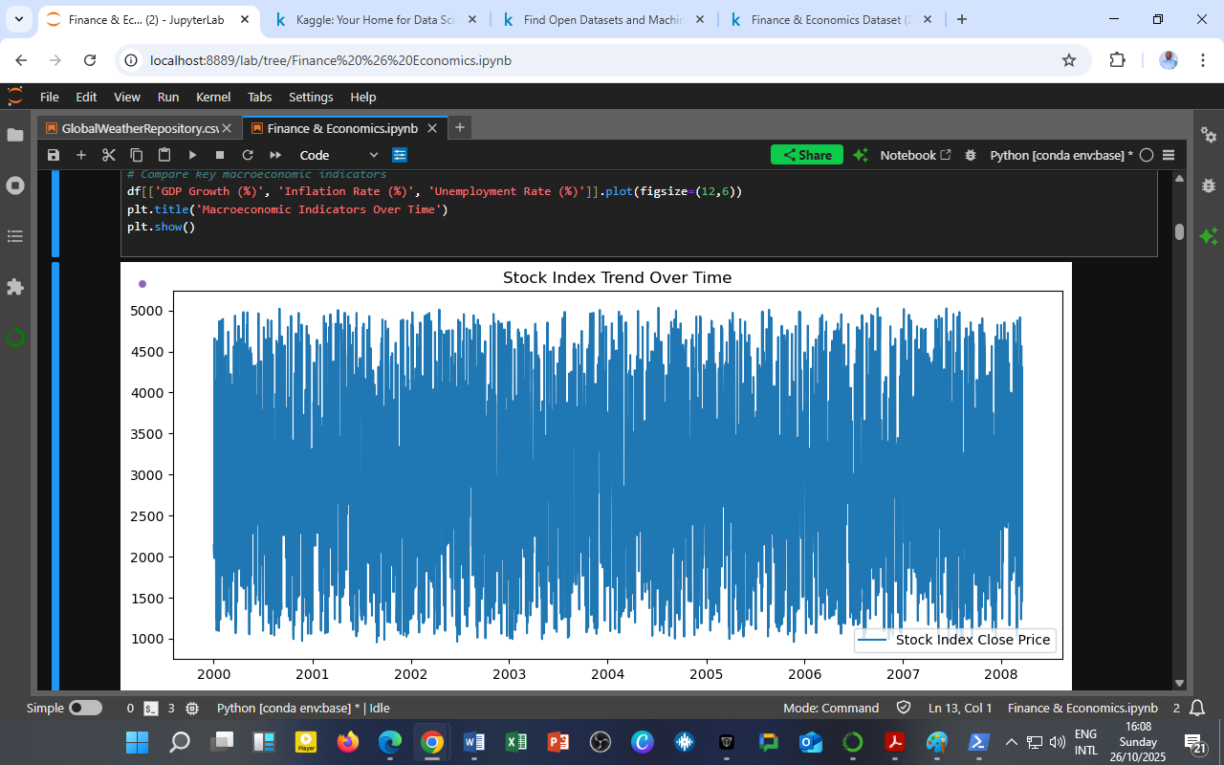Screen dimensions: 1224x765
Task: Expand the cell type Code dropdown
Action: click(339, 155)
